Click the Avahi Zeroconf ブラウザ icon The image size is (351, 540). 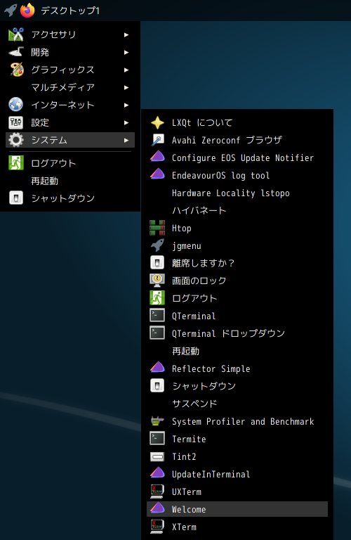[x=157, y=140]
